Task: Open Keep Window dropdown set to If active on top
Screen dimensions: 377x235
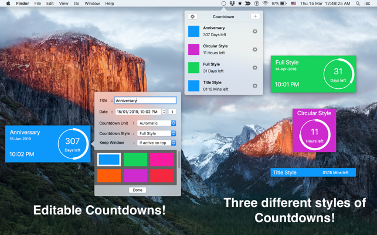Action: coord(157,143)
